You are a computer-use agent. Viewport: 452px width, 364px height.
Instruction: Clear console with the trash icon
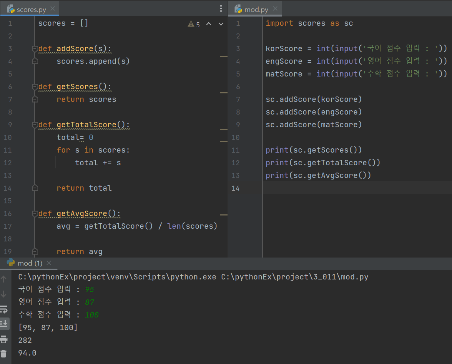pos(3,353)
